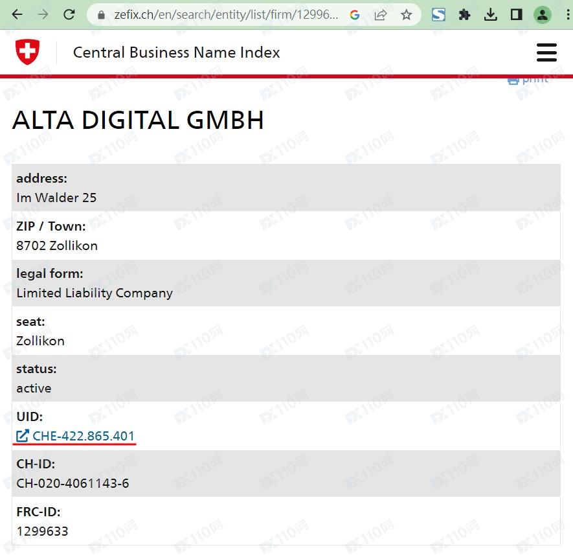Screen dimensions: 573x559
Task: Click the ALTA DIGITAL GMBH heading
Action: [x=138, y=120]
